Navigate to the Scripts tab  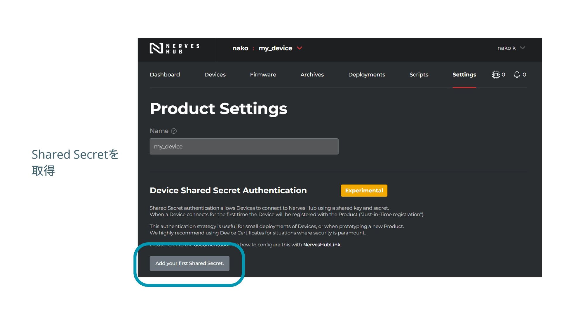click(x=419, y=75)
